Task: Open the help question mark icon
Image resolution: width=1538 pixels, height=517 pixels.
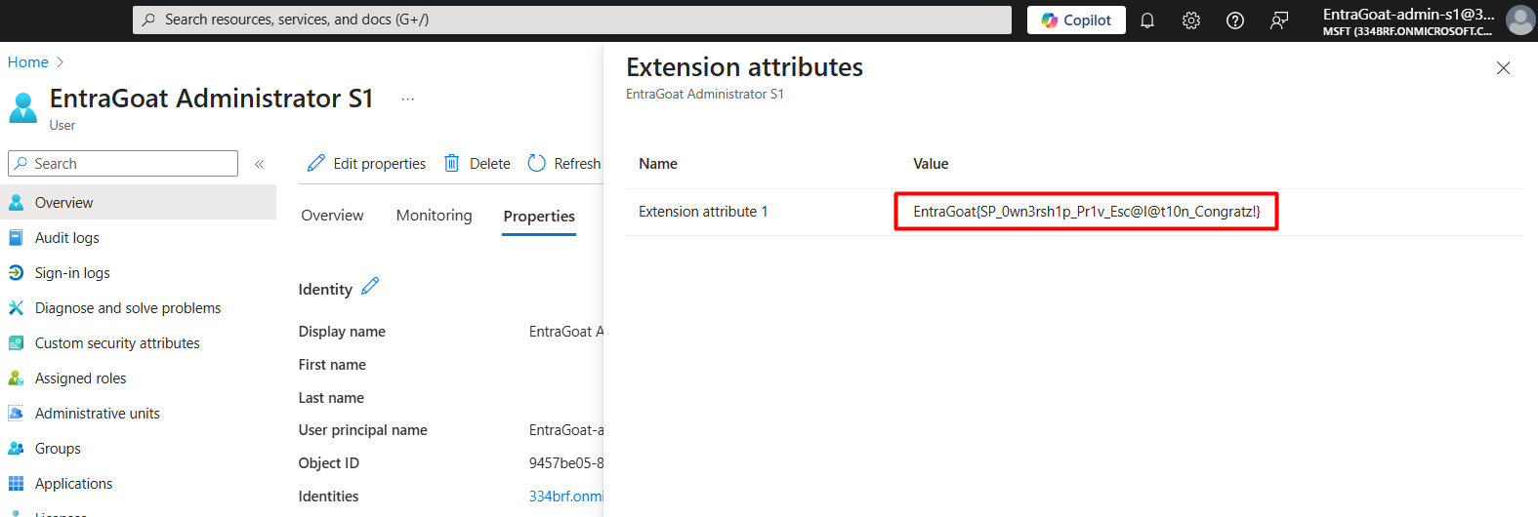Action: 1235,20
